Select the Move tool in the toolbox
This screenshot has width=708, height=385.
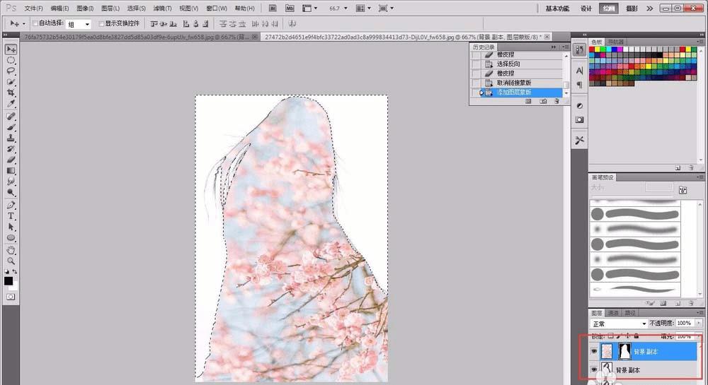[x=11, y=49]
